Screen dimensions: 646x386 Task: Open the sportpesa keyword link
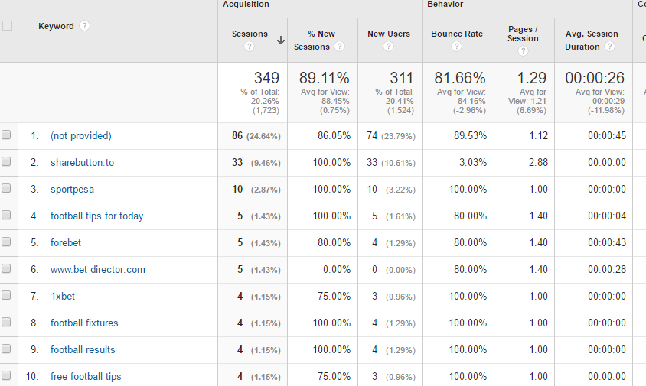point(72,190)
